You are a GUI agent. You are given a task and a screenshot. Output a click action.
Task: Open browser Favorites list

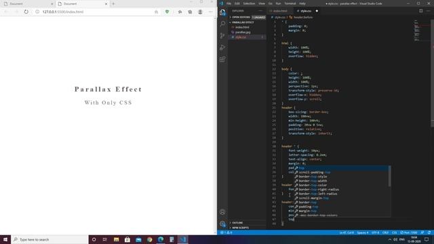(x=180, y=12)
